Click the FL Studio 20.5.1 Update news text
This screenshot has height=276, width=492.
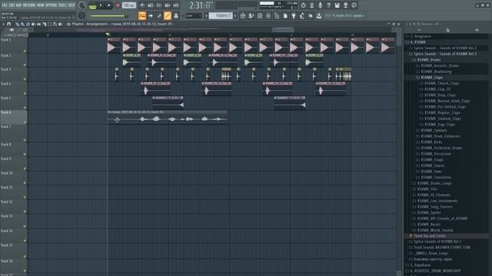point(348,15)
